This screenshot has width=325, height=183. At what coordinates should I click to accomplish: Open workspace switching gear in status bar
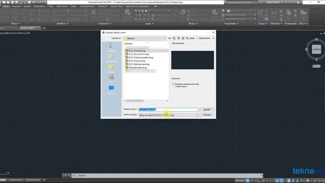point(308,180)
